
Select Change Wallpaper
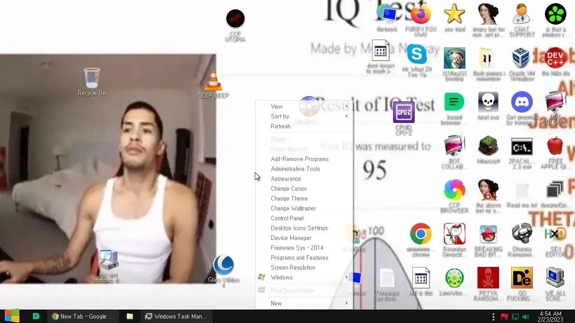click(304, 208)
